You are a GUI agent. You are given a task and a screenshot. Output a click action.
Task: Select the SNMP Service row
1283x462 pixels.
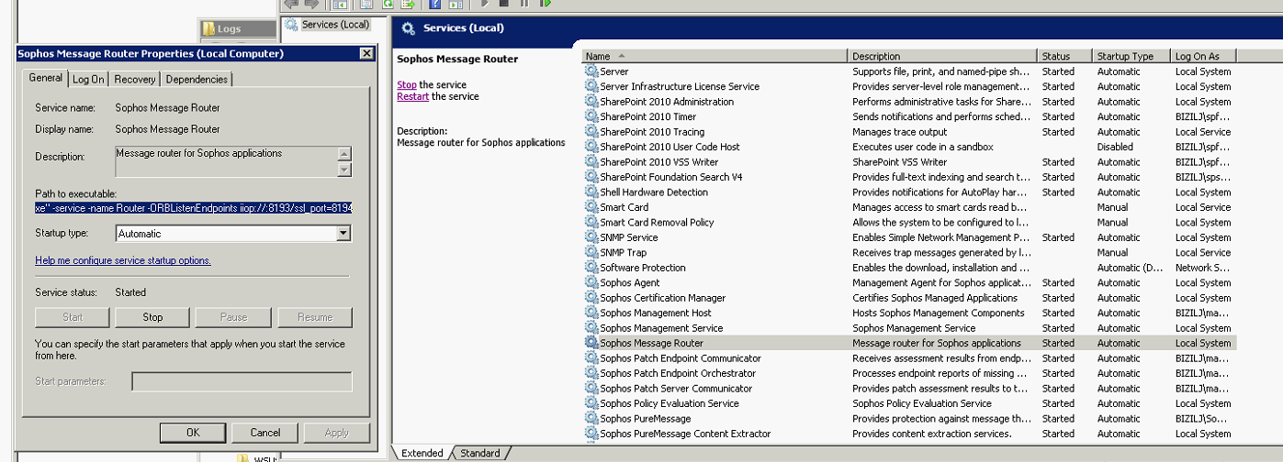(910, 237)
